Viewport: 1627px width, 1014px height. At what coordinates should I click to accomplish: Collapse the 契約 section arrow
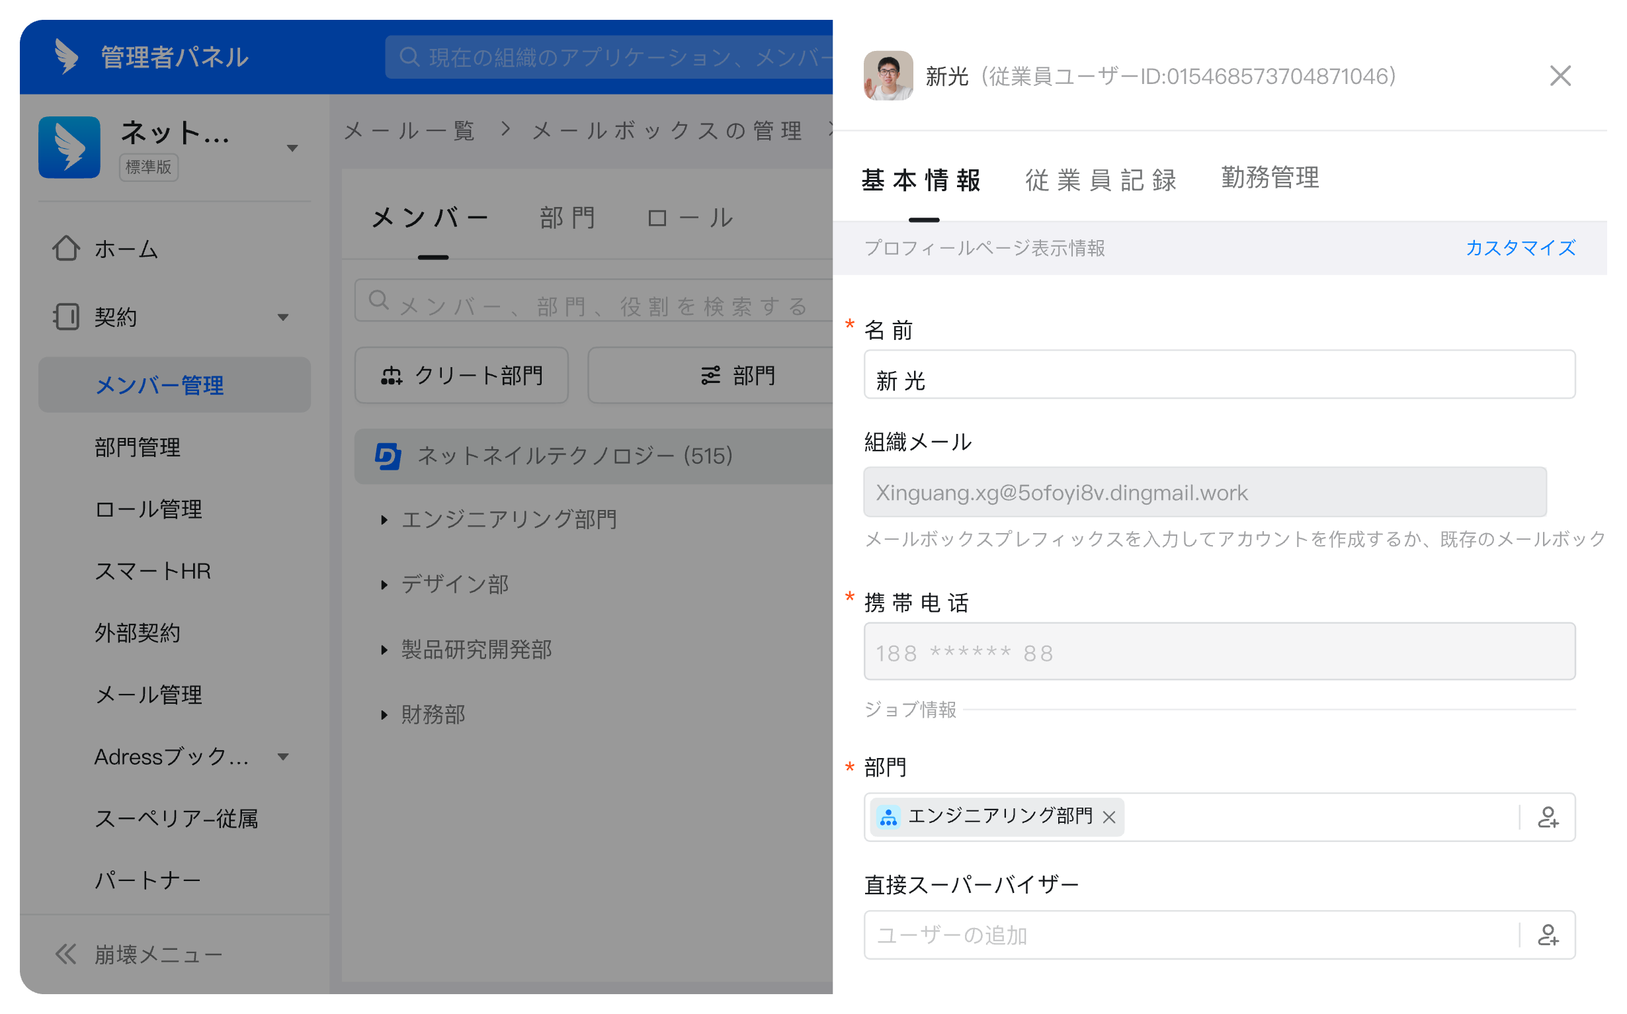(284, 318)
